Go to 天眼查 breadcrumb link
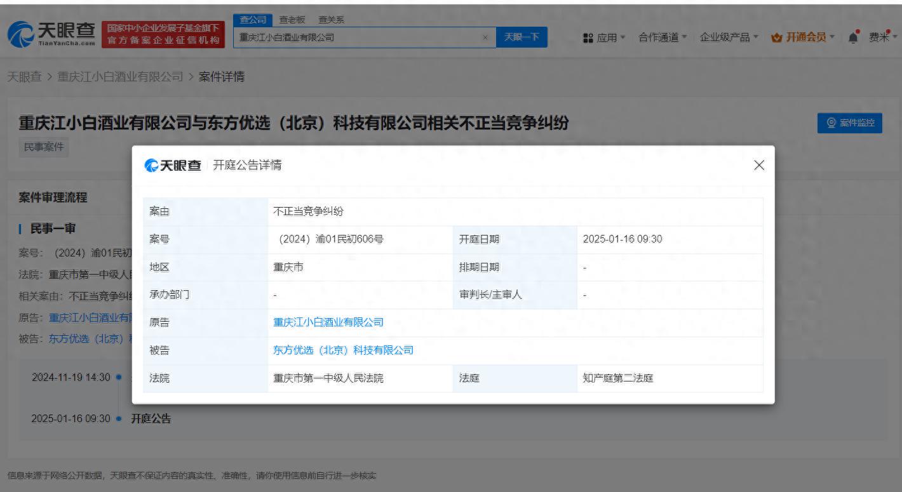 [x=24, y=77]
